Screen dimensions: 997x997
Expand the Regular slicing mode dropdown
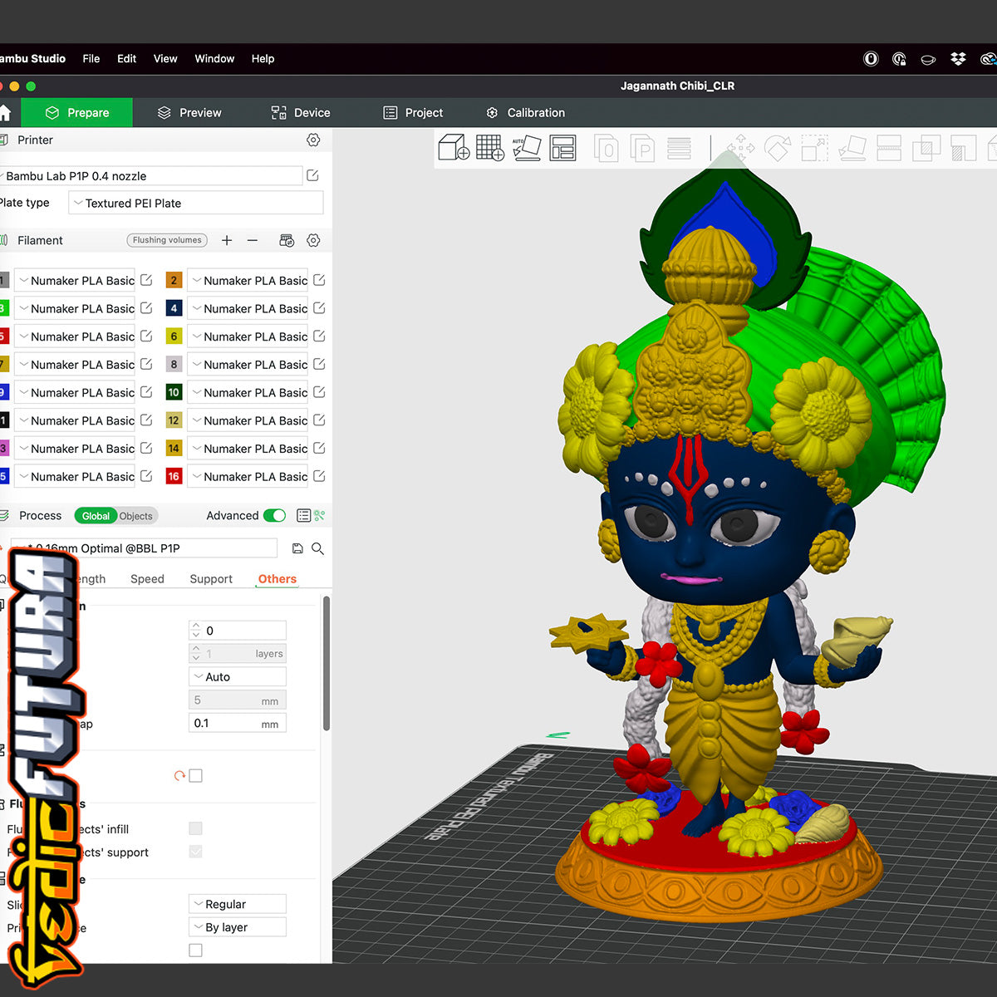238,904
